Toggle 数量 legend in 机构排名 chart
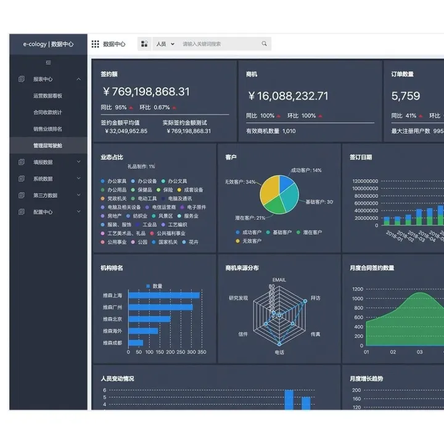Viewport: 444px width, 444px height. pos(154,286)
